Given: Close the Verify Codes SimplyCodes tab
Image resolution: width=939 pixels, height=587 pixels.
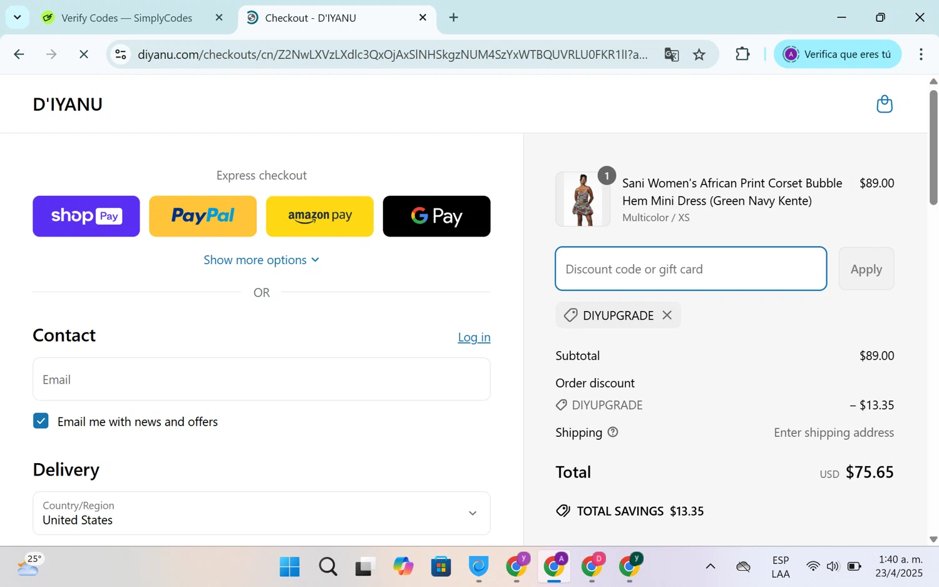Looking at the screenshot, I should pos(219,18).
